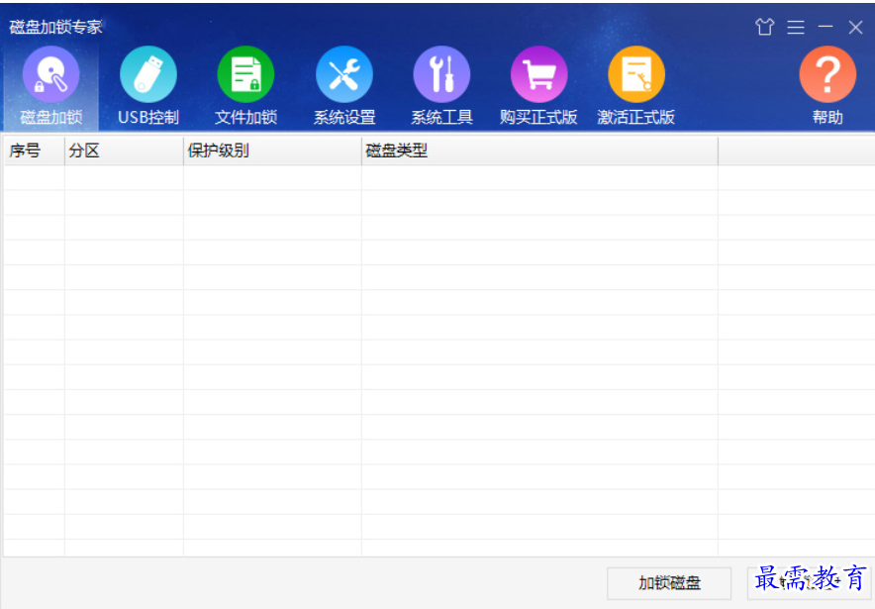Sort by 磁盘类型 column header
This screenshot has width=875, height=609.
click(x=539, y=151)
